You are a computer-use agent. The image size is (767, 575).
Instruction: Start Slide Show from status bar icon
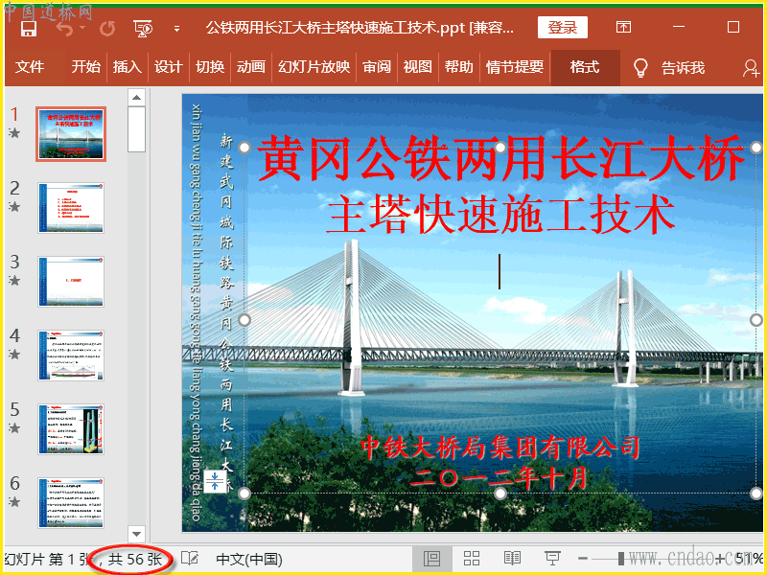pos(552,559)
